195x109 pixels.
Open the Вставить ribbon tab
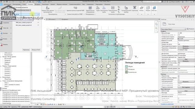(37, 4)
